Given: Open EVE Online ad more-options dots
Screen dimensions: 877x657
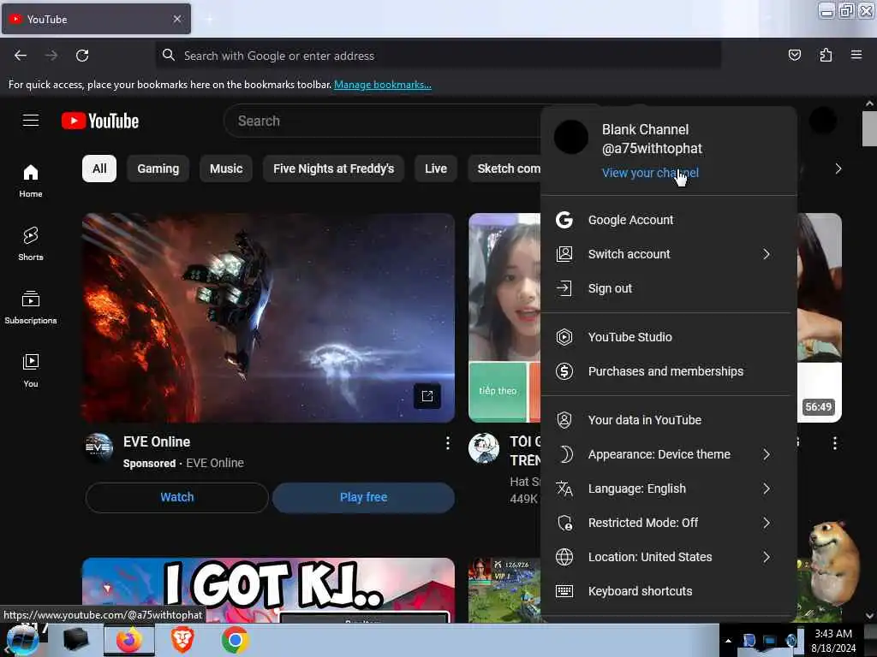Looking at the screenshot, I should [x=447, y=443].
